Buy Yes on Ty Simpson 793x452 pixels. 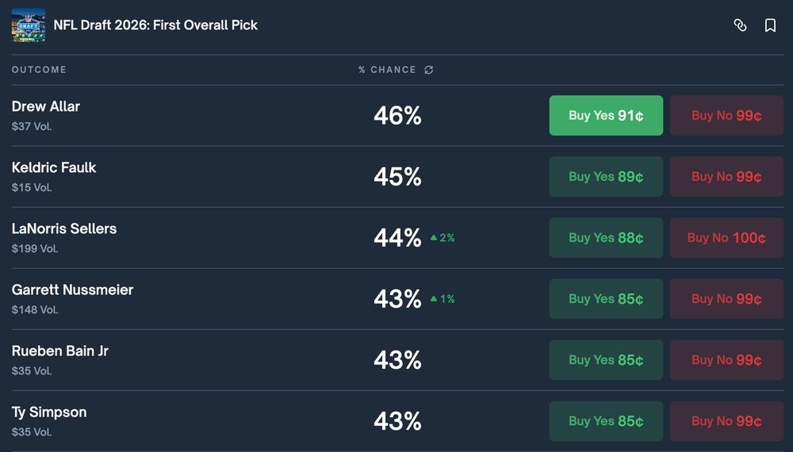(x=606, y=421)
